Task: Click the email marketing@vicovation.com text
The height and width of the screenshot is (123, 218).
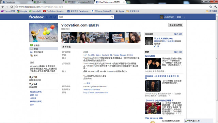Action: click(x=95, y=86)
